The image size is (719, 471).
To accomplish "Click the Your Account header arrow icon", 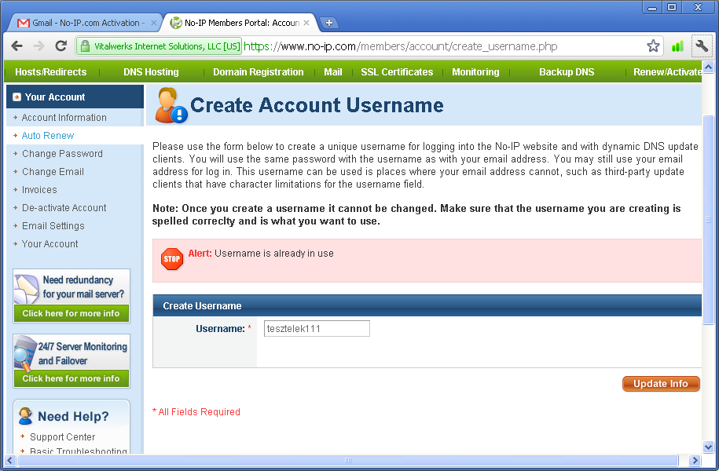I will point(17,97).
